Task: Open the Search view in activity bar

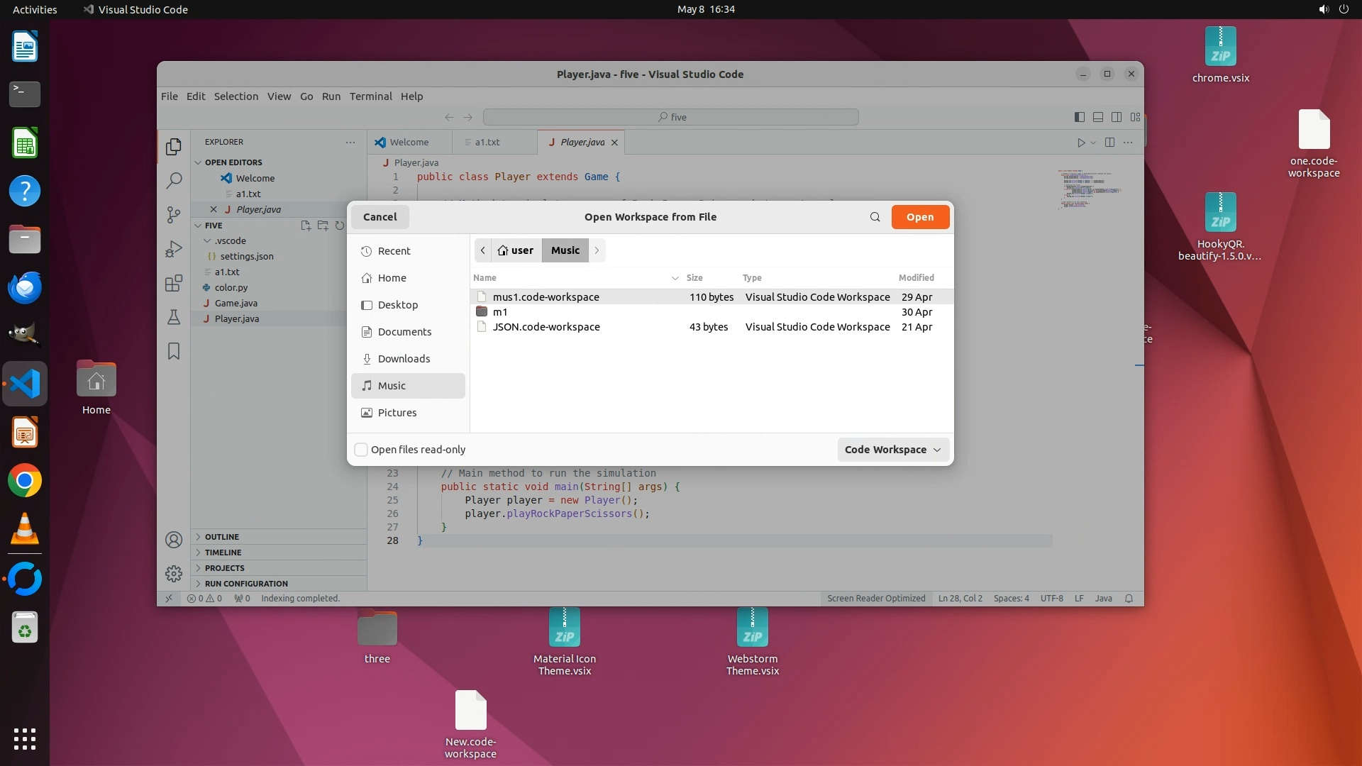Action: point(174,180)
